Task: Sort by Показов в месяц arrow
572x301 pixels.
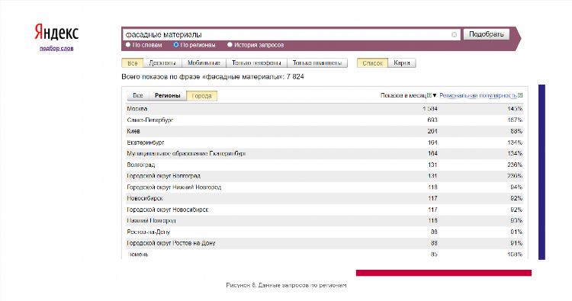Action: [x=435, y=95]
